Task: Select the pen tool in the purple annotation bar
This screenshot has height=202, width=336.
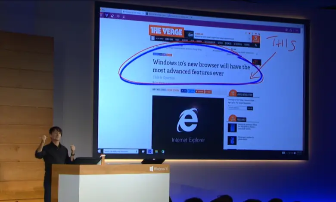Action: pyautogui.click(x=102, y=14)
